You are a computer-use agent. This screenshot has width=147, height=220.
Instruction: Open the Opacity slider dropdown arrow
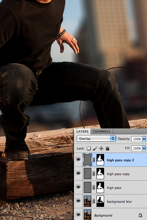click(x=144, y=139)
